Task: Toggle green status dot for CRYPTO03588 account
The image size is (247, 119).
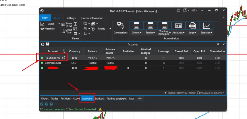Action: [x=42, y=63]
